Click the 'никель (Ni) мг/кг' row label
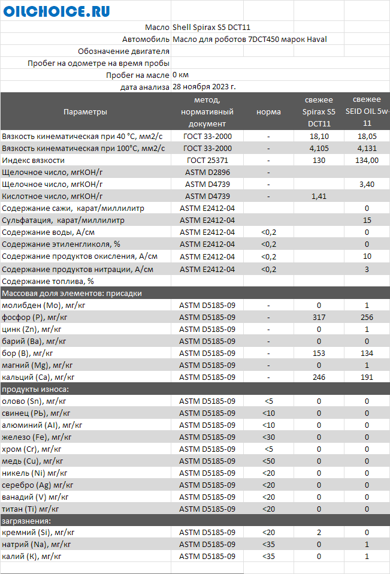 tap(35, 473)
